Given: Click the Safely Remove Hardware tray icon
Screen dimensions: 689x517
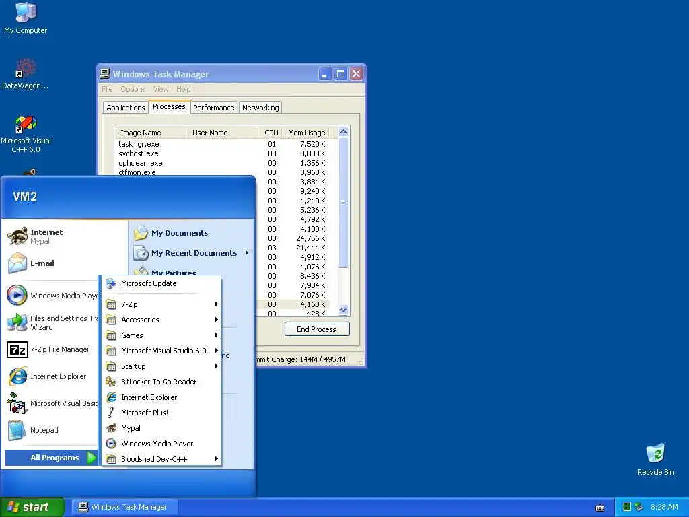Looking at the screenshot, I should pyautogui.click(x=639, y=507).
